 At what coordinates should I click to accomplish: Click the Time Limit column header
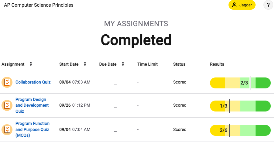coord(147,64)
